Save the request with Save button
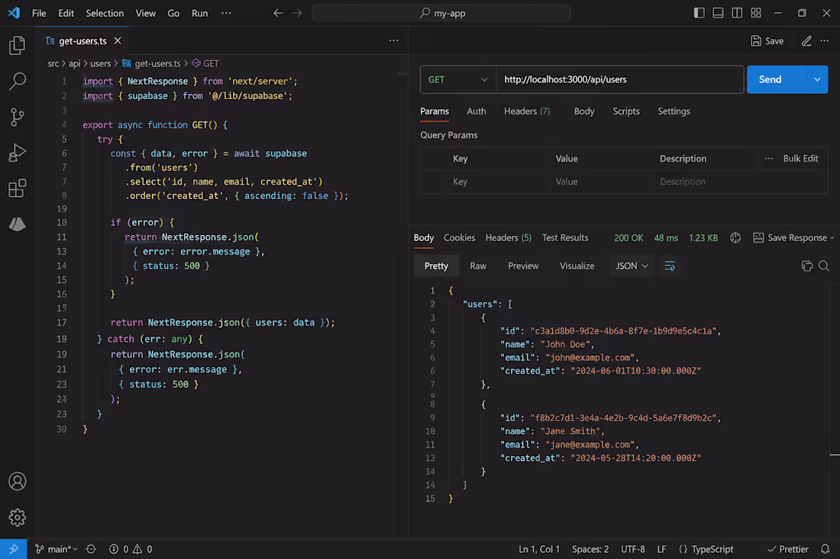The width and height of the screenshot is (840, 559). pyautogui.click(x=767, y=40)
